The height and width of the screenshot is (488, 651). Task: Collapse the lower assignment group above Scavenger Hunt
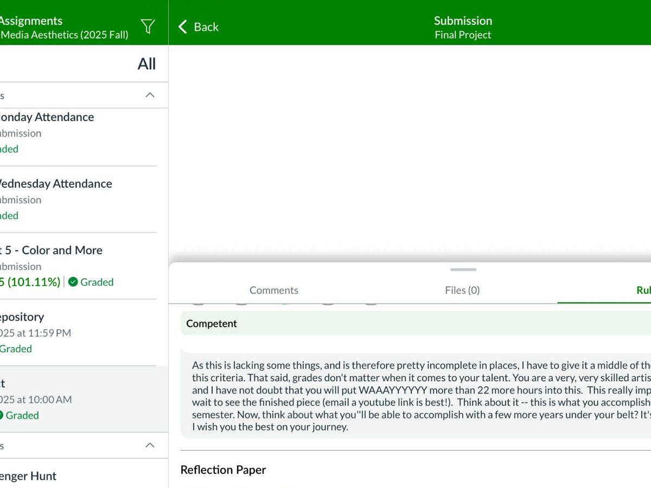tap(150, 445)
